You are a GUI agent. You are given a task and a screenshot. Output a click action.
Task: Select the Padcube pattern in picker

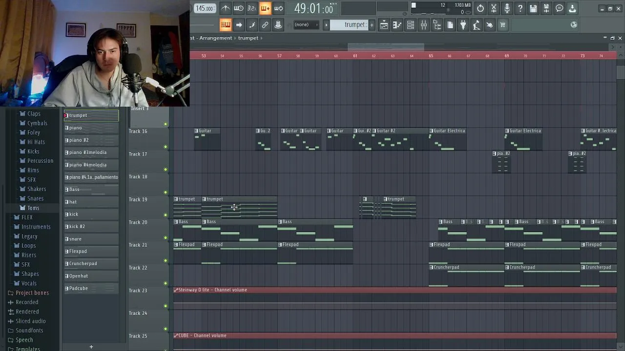click(x=91, y=288)
